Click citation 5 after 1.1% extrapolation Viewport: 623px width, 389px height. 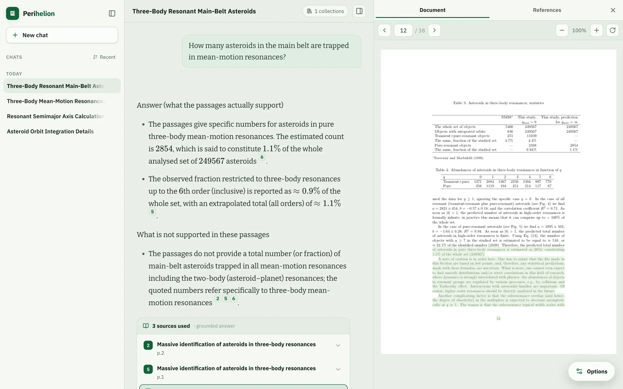[152, 211]
